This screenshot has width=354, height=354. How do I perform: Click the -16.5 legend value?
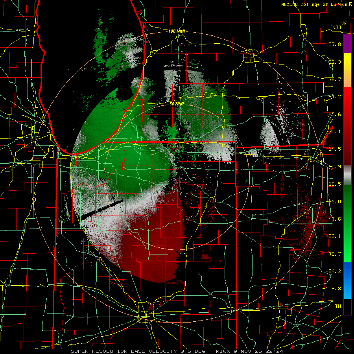coord(333,184)
